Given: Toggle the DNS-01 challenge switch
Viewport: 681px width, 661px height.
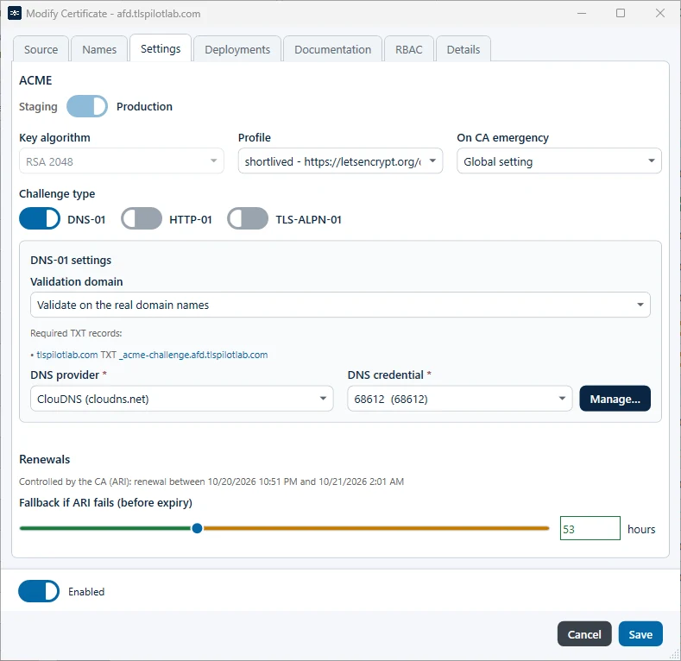Looking at the screenshot, I should pyautogui.click(x=40, y=218).
